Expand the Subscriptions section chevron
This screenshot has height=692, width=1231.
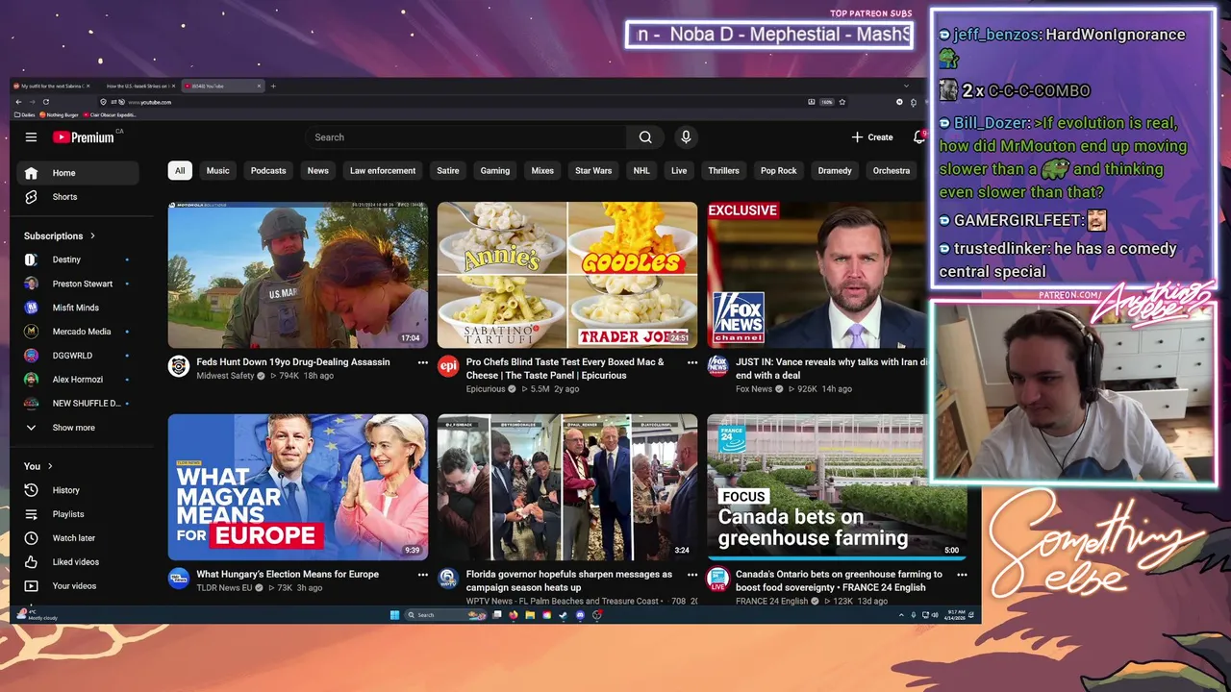tap(93, 236)
